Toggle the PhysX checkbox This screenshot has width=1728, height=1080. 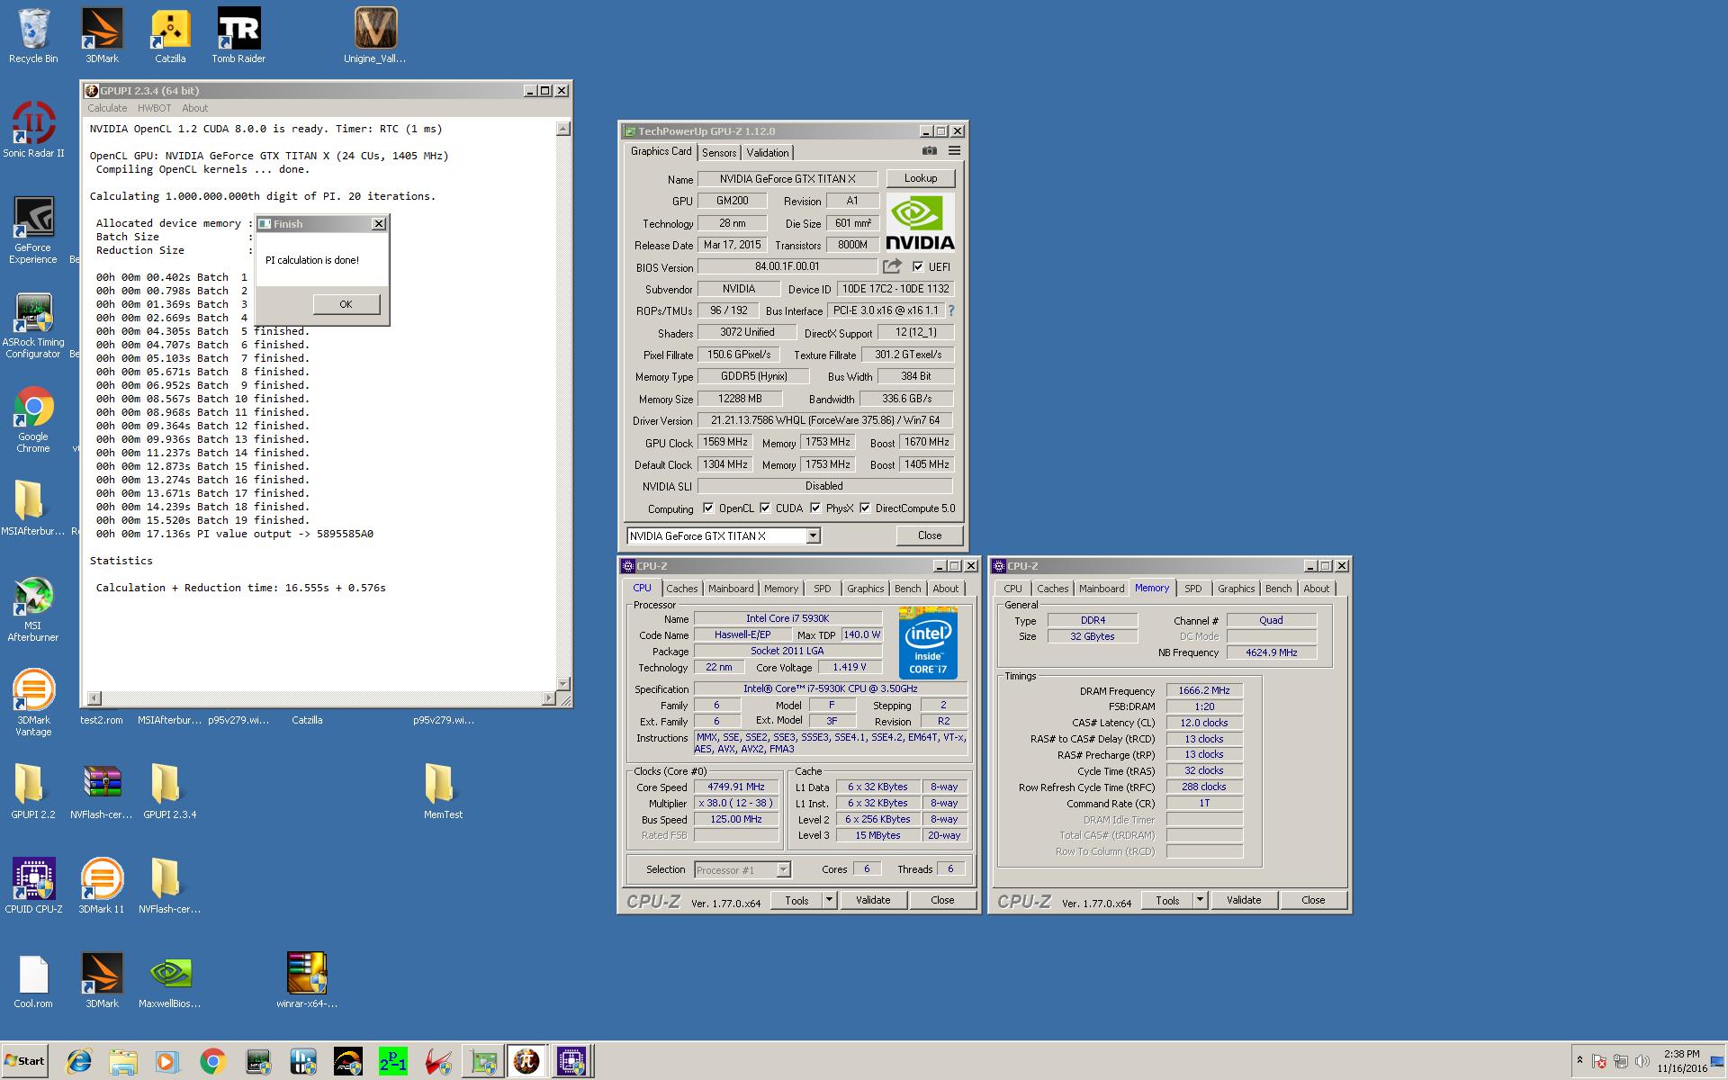coord(815,508)
